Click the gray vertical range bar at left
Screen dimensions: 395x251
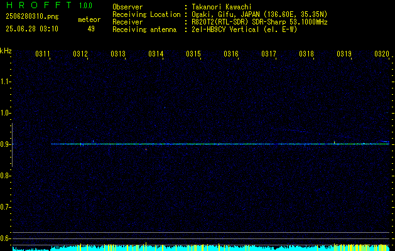click(x=12, y=145)
